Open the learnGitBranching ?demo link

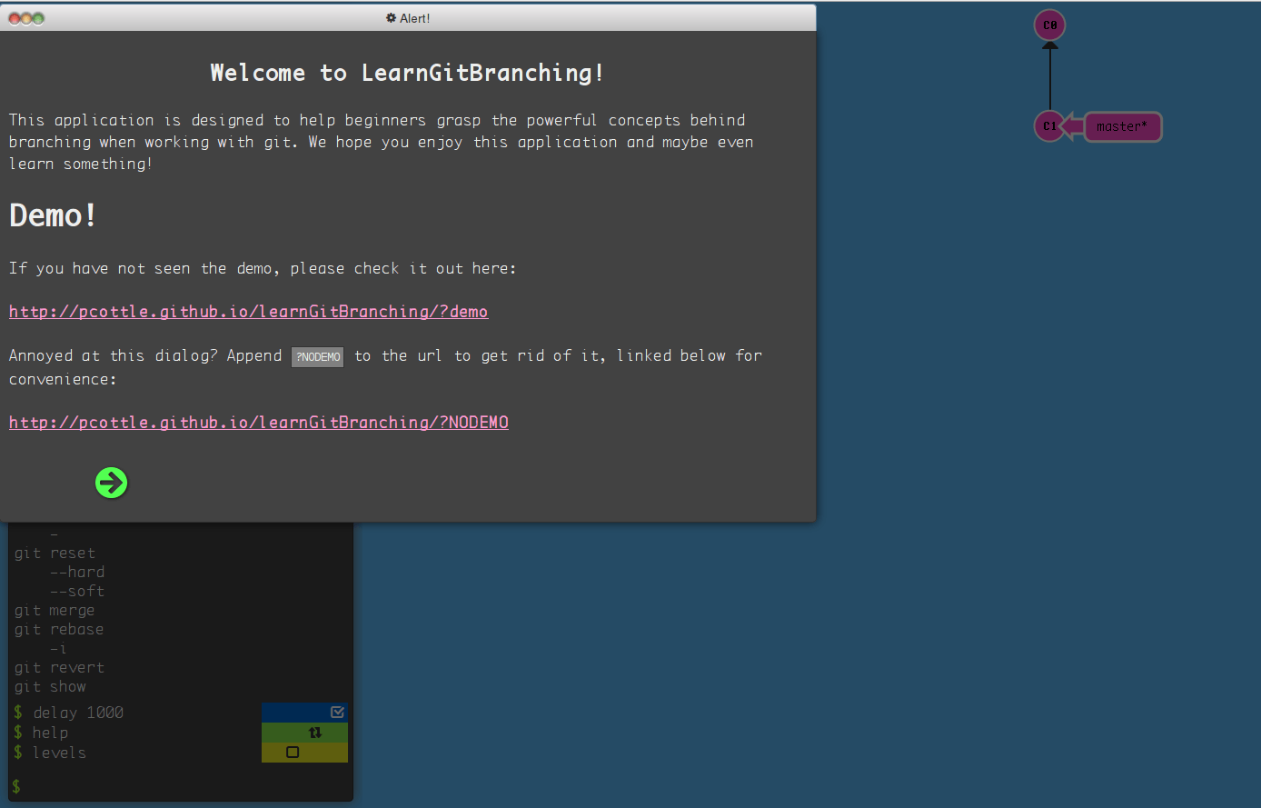(x=248, y=312)
